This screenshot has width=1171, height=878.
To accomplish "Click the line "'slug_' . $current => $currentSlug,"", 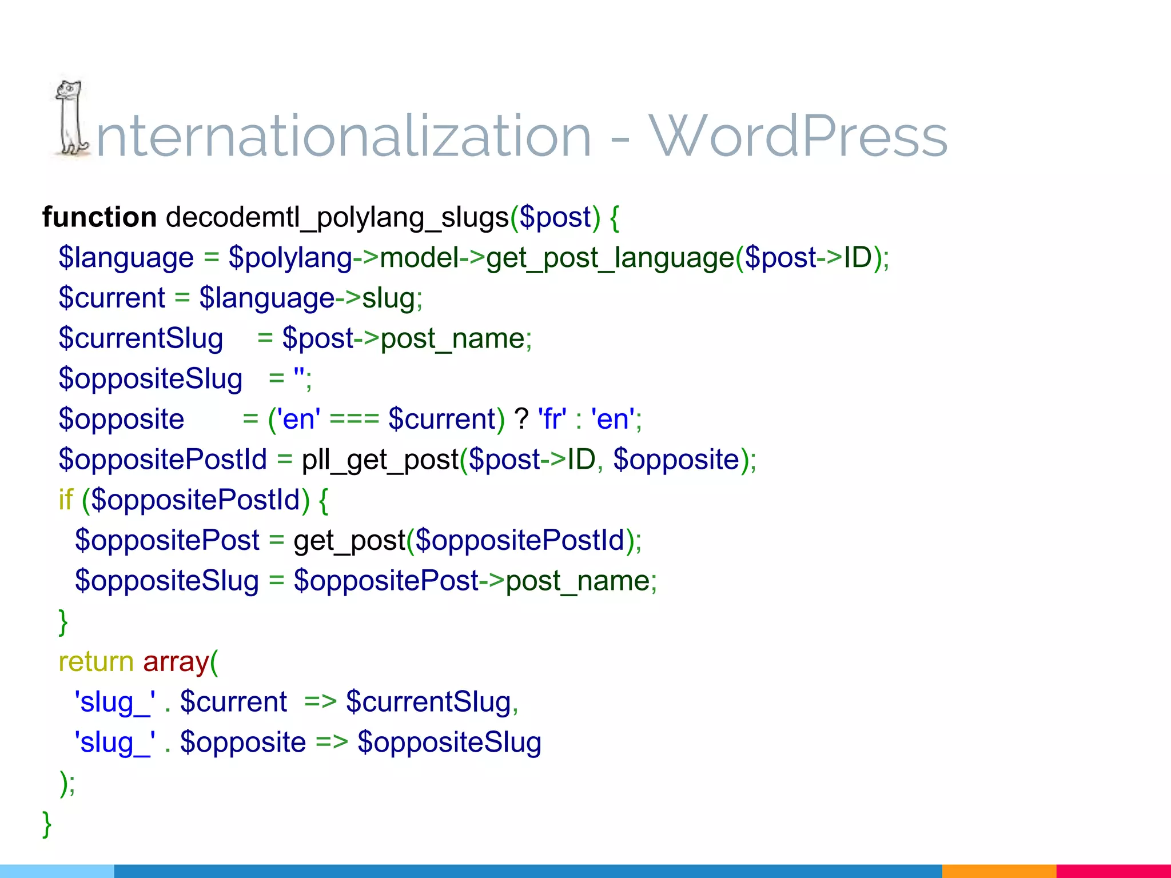I will point(297,703).
